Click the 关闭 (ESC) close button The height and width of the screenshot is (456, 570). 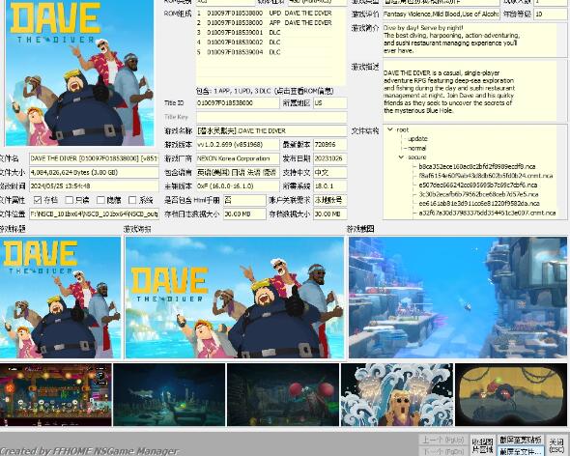[x=556, y=445]
